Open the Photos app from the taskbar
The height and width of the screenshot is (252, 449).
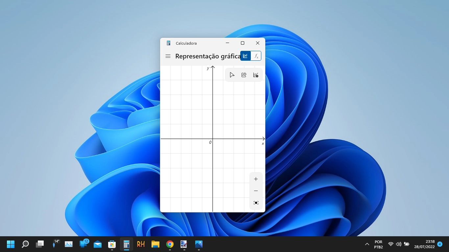coord(199,244)
